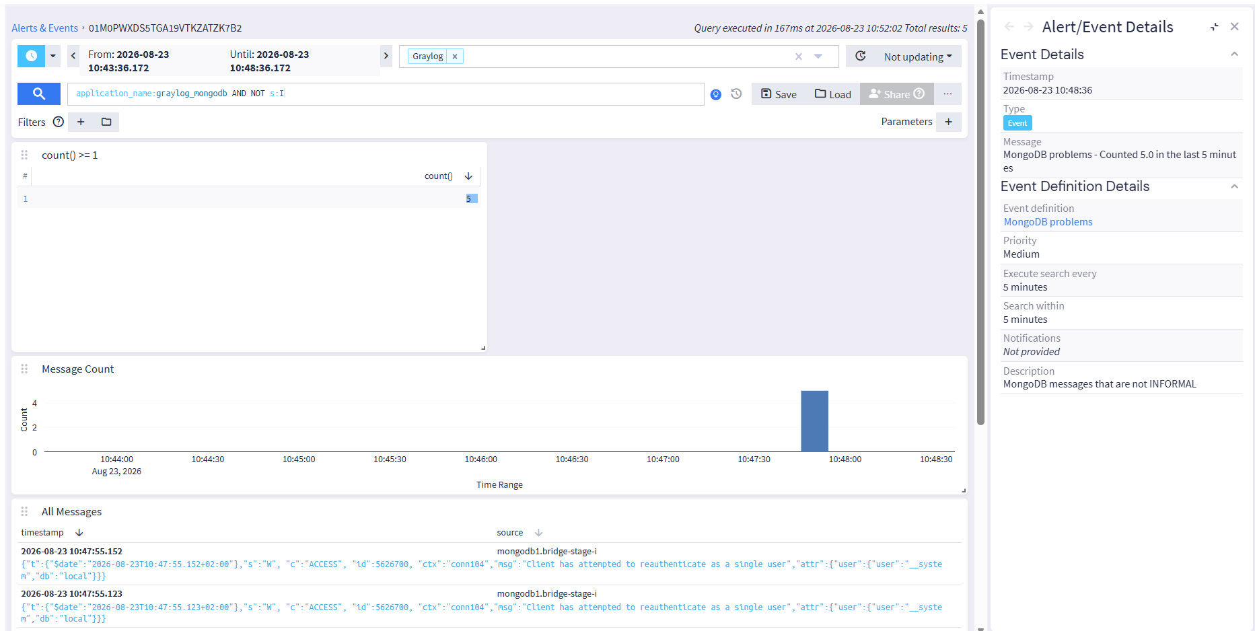Load a saved filter via folder icon
This screenshot has height=631, width=1255.
106,122
